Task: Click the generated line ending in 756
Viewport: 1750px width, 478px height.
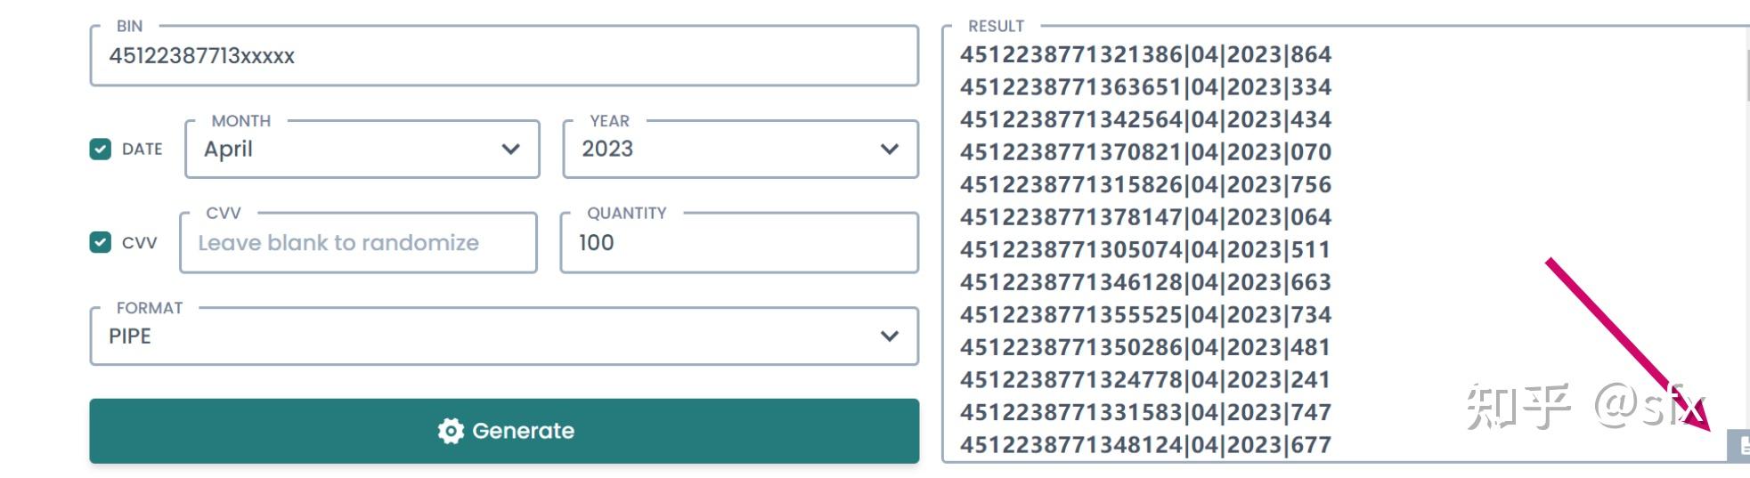Action: pyautogui.click(x=1145, y=184)
